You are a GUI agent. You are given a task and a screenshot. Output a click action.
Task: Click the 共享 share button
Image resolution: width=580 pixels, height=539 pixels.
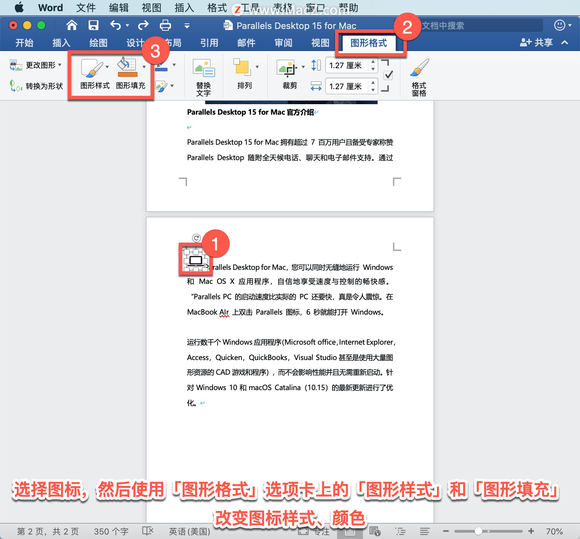(536, 43)
